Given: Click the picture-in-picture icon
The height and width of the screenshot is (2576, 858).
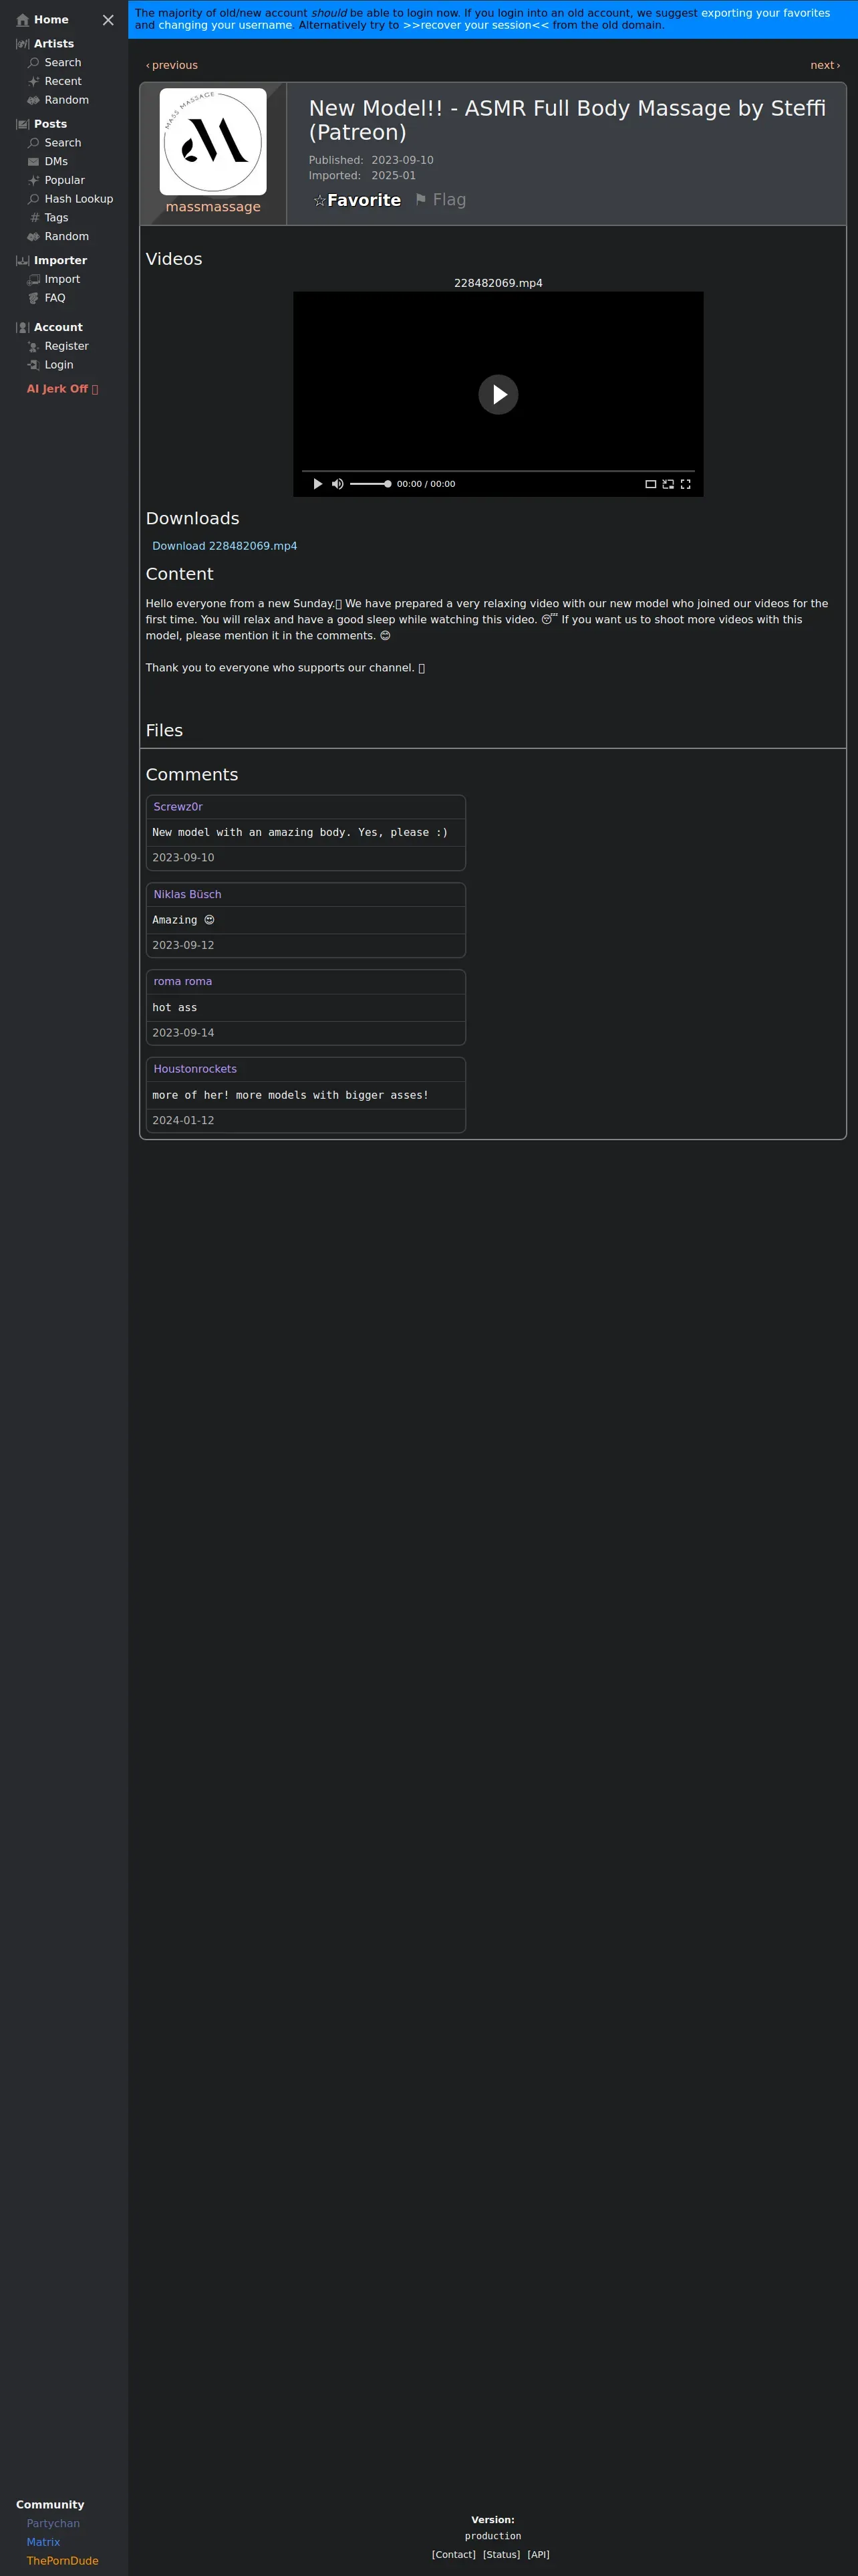Looking at the screenshot, I should (668, 484).
